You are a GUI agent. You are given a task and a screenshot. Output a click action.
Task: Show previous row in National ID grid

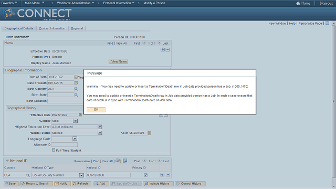point(144,161)
